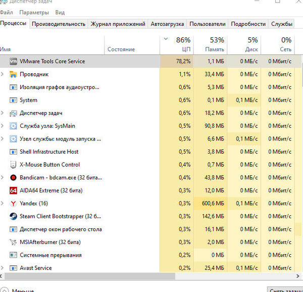Viewport: 303px width, 292px height.
Task: Click the horizontal scrollbar thumb
Action: [90, 276]
